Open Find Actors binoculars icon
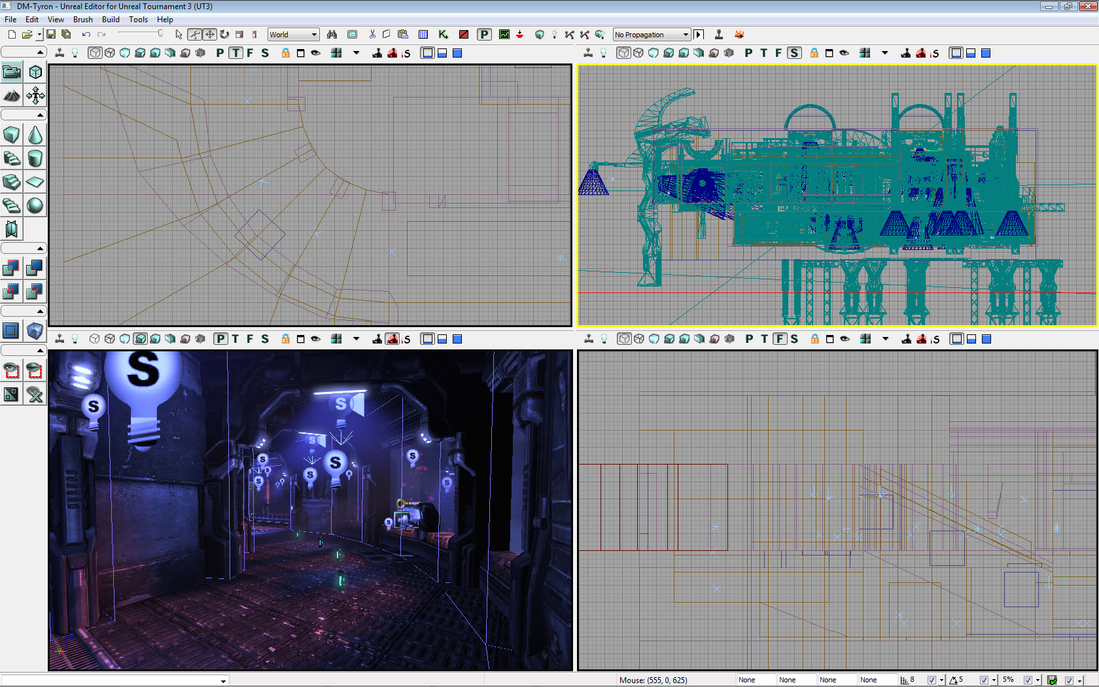 point(332,35)
